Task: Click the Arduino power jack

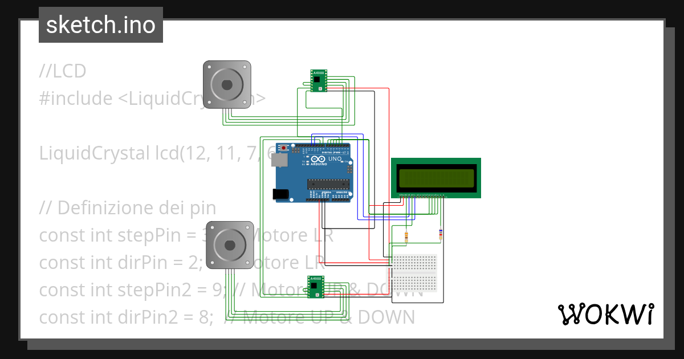Action: pyautogui.click(x=280, y=194)
